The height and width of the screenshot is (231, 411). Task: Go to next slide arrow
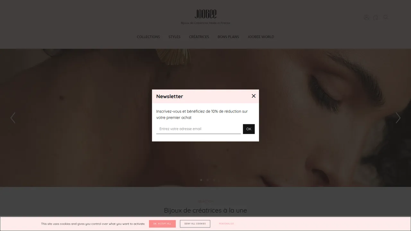398,118
